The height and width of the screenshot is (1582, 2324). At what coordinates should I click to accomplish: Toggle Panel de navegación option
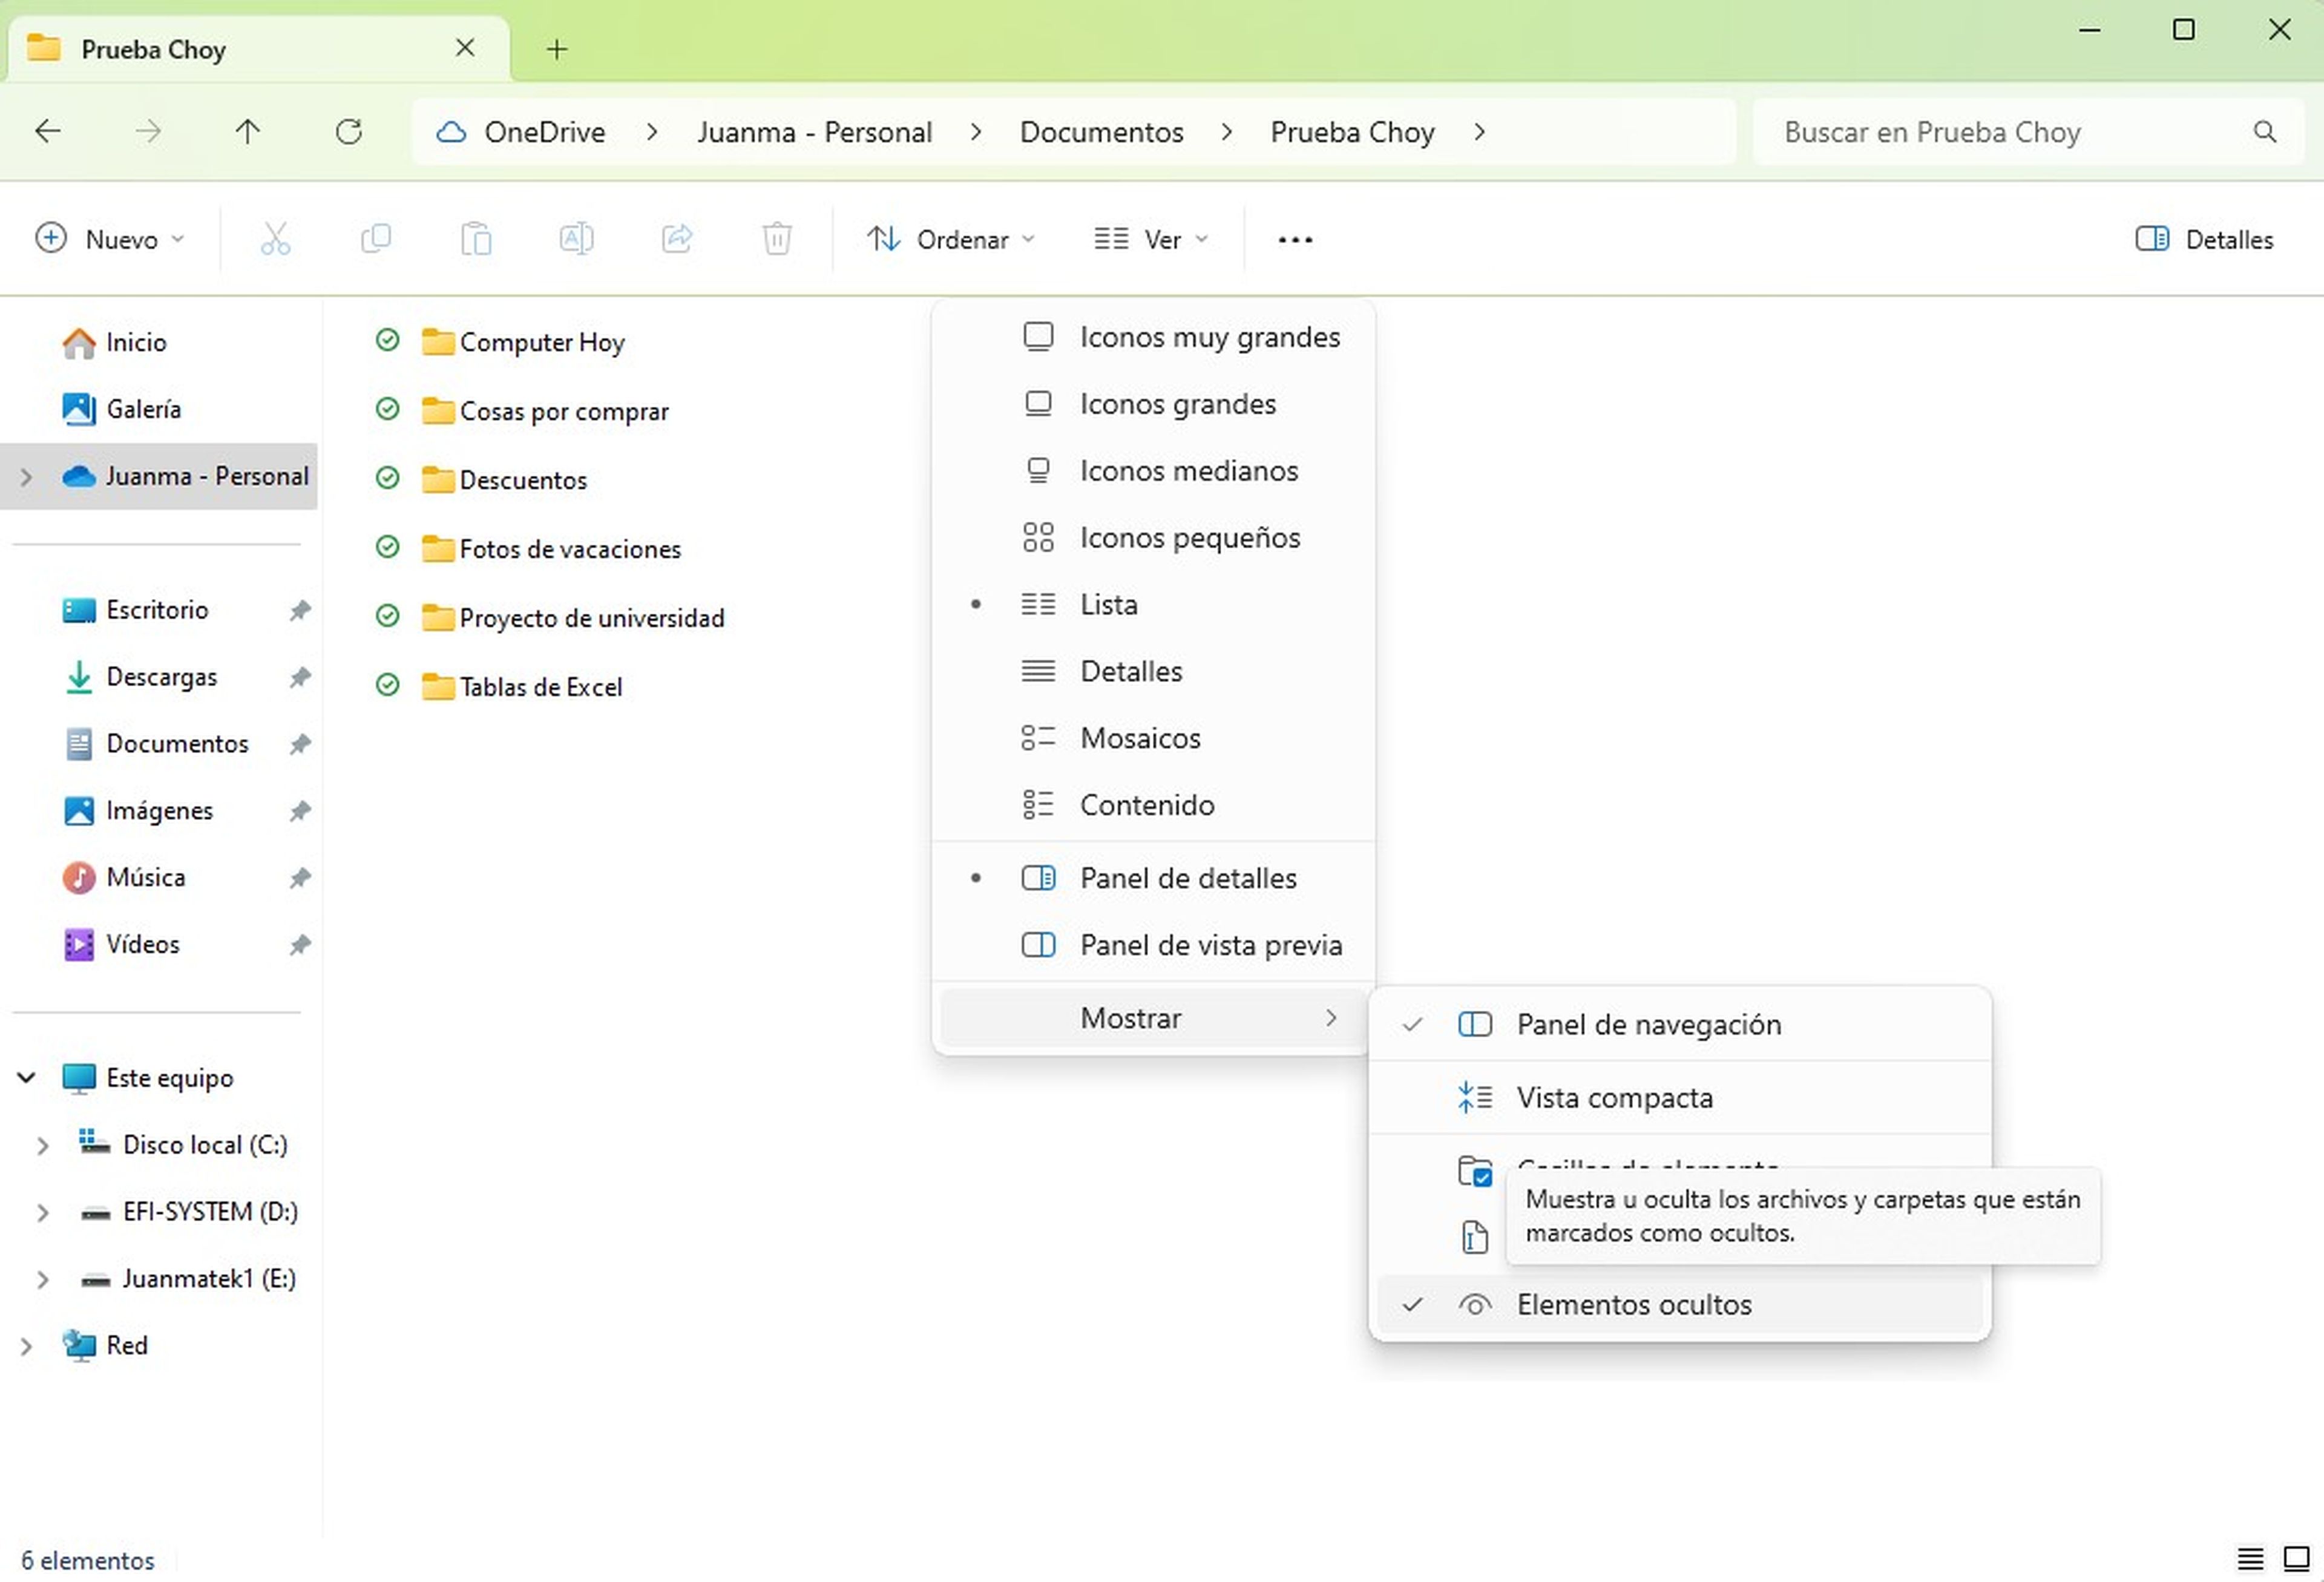tap(1679, 1024)
